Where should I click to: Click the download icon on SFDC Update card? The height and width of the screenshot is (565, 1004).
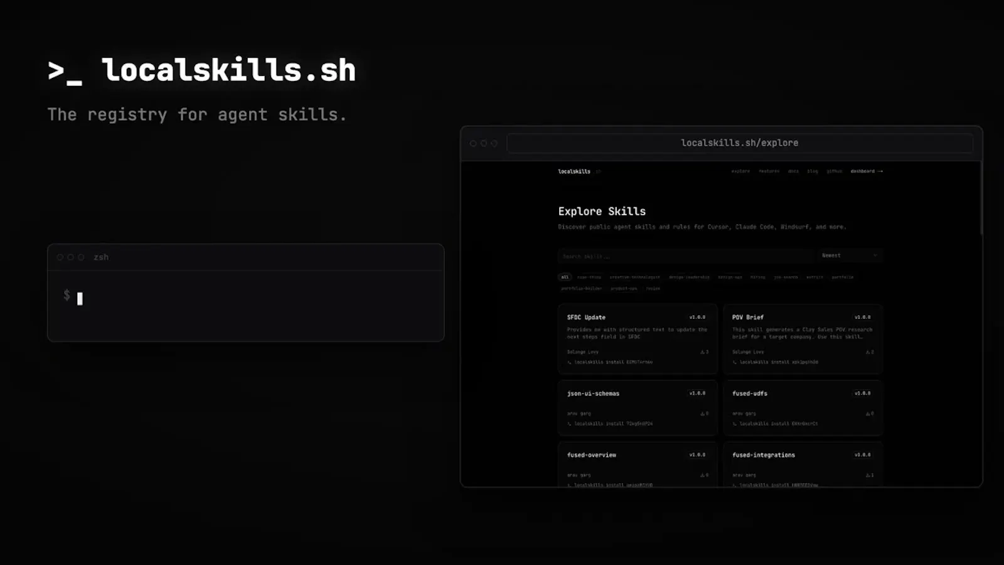(703, 352)
